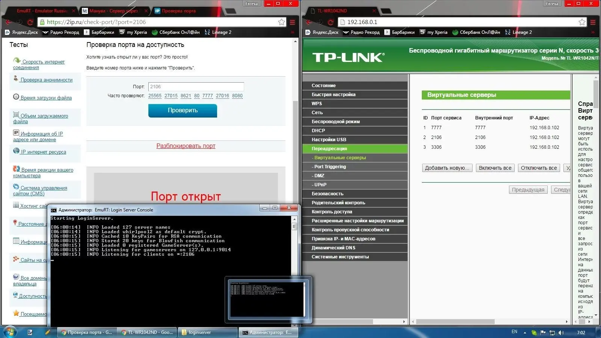Viewport: 601px width, 338px height.
Task: Focus the Порт number input field
Action: (x=196, y=87)
